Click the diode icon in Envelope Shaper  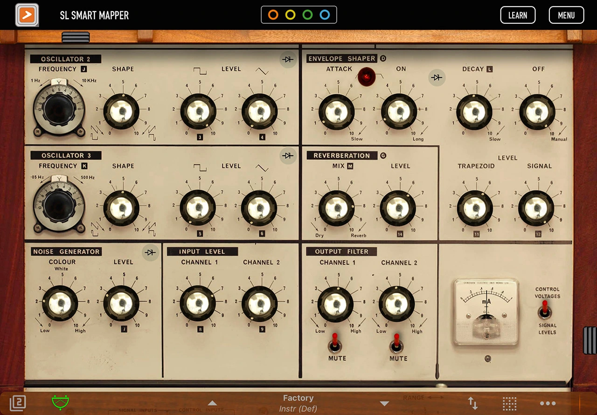point(437,78)
